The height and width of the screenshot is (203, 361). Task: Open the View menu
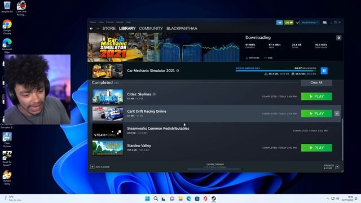[101, 22]
